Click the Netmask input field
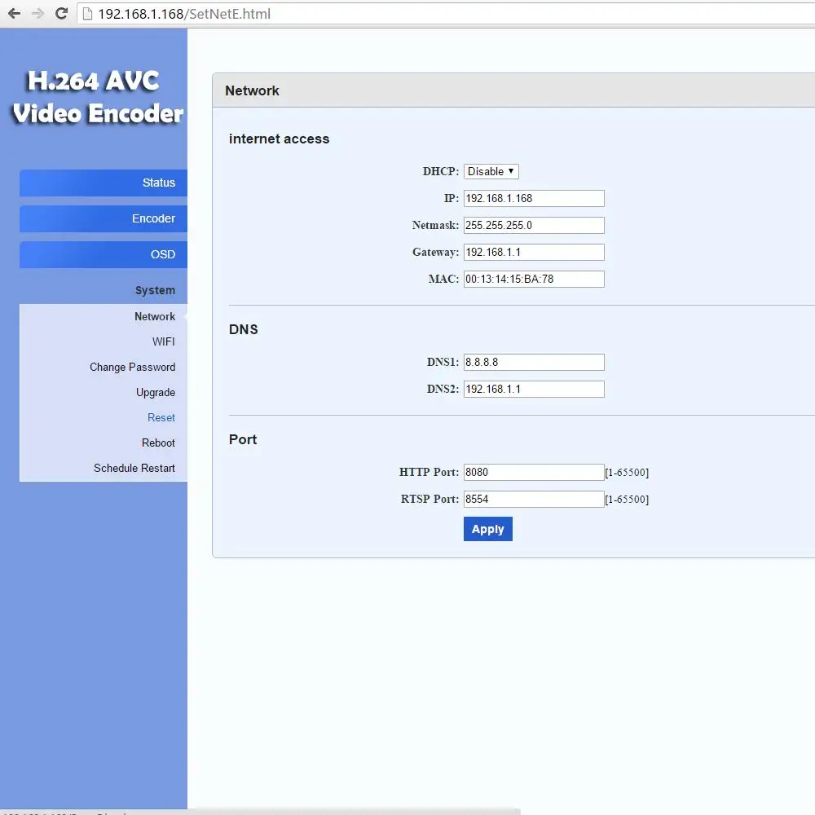The height and width of the screenshot is (815, 815). click(x=534, y=226)
